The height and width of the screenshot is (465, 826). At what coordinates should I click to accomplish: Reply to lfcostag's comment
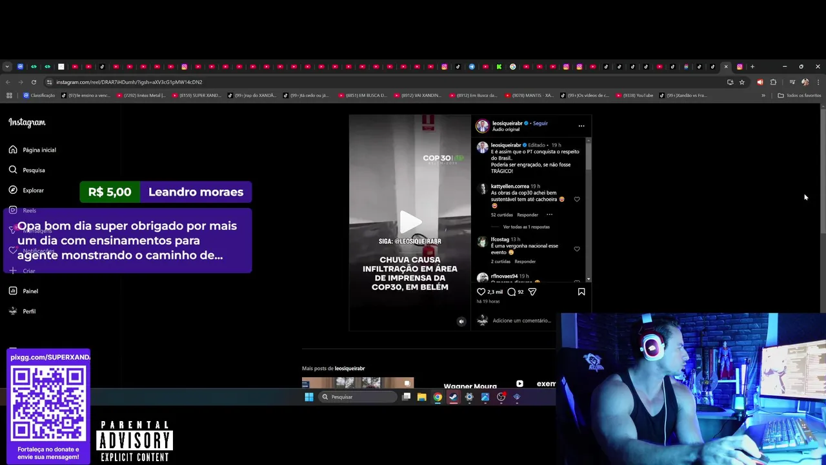click(x=525, y=262)
